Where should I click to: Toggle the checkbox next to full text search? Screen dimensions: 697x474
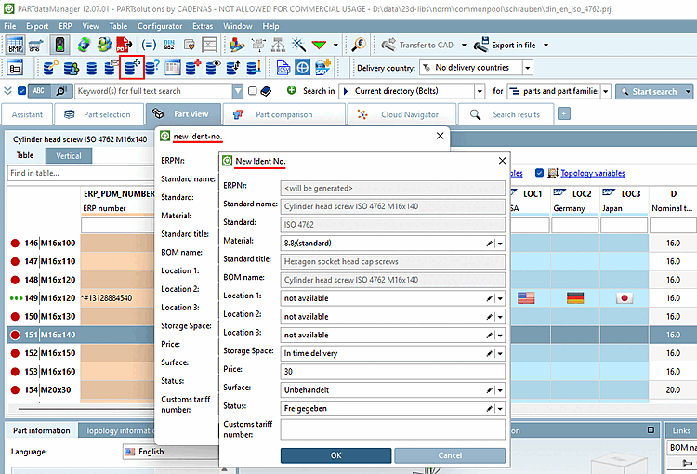click(253, 91)
